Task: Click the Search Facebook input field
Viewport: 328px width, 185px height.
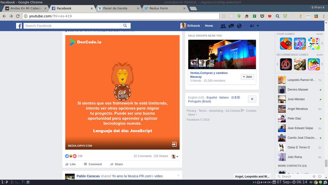Action: pos(72,26)
